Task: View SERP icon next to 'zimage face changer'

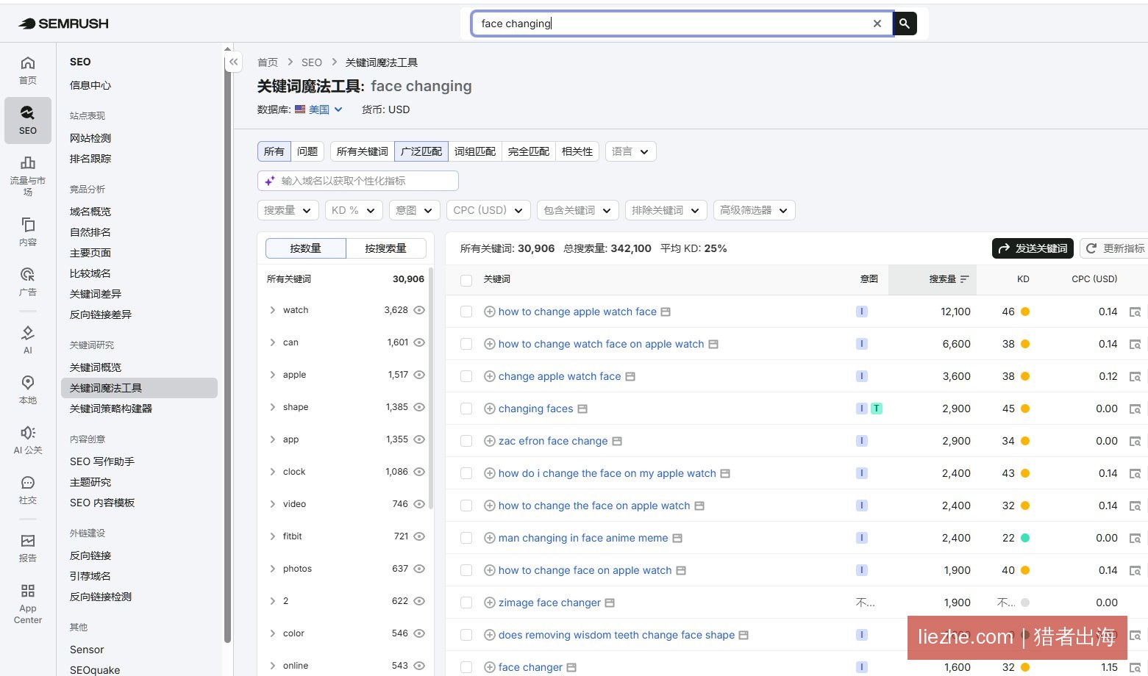Action: (610, 603)
